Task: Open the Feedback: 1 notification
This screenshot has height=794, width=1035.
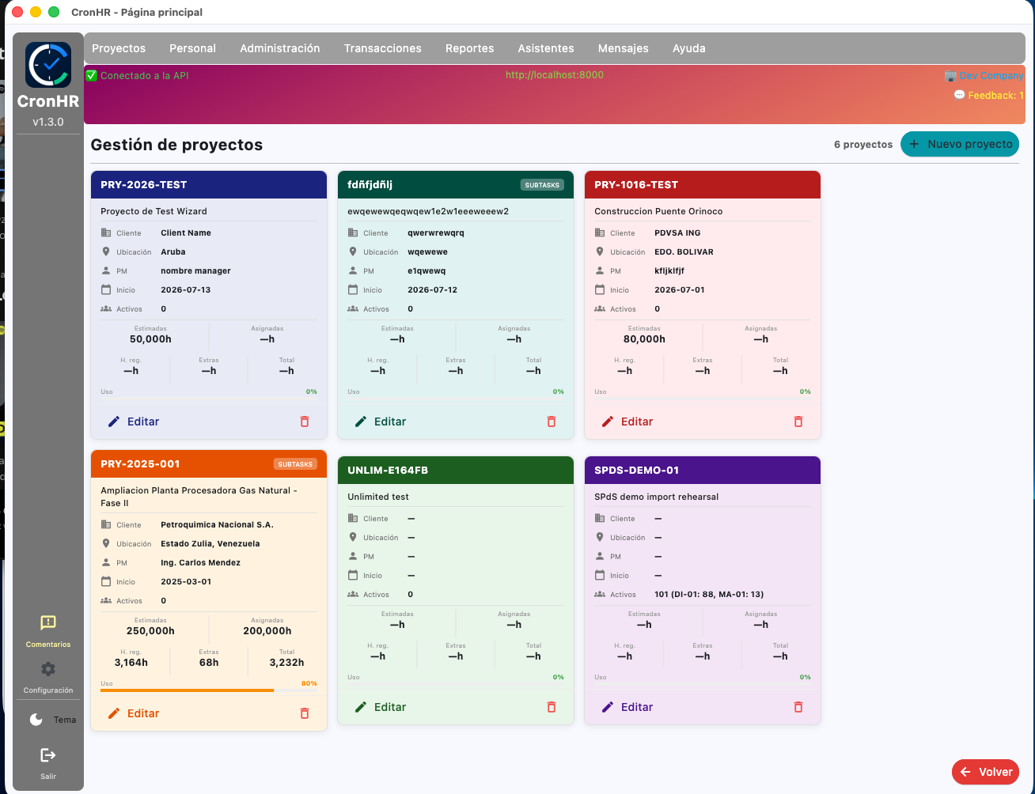Action: (989, 95)
